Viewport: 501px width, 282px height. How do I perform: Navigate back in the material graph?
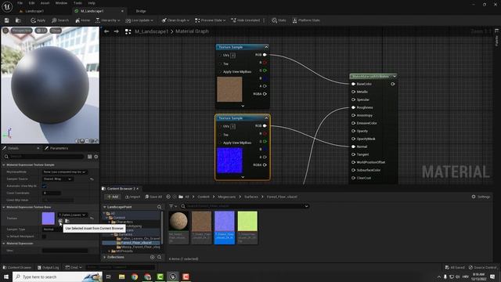pyautogui.click(x=106, y=31)
